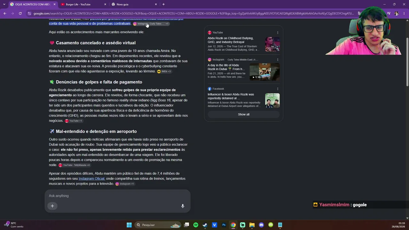The image size is (409, 230).
Task: Open A day in the life of Abdu Rozik link
Action: click(226, 67)
